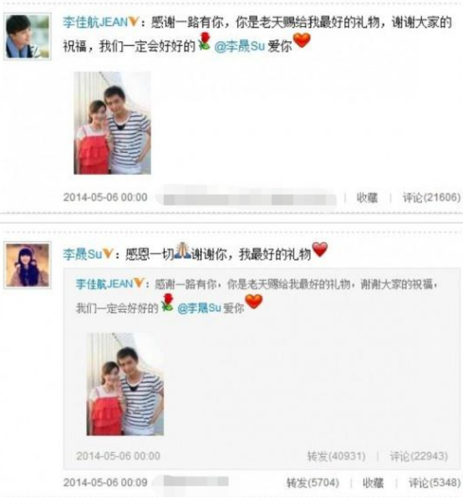Click the verified V badge beside 李佳航JEAN in first post
Viewport: 463px width, 498px height.
point(134,22)
